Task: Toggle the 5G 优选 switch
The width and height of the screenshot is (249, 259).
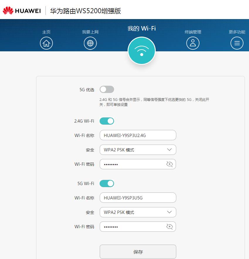Action: [x=107, y=89]
